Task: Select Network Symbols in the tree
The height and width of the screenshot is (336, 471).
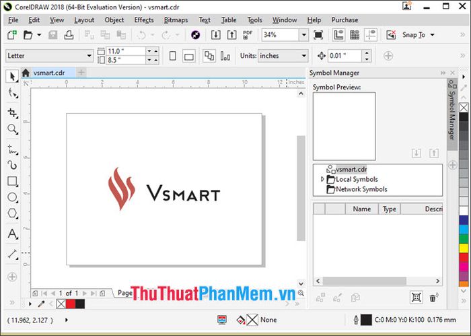Action: 361,189
